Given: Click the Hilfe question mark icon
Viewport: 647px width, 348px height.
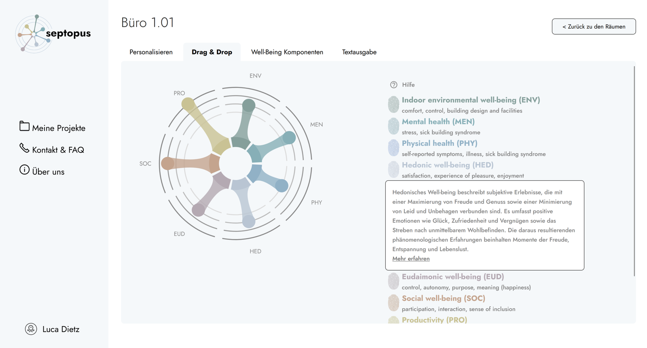Looking at the screenshot, I should (393, 85).
